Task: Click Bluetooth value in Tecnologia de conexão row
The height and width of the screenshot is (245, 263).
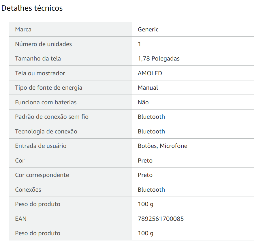Action: [151, 131]
